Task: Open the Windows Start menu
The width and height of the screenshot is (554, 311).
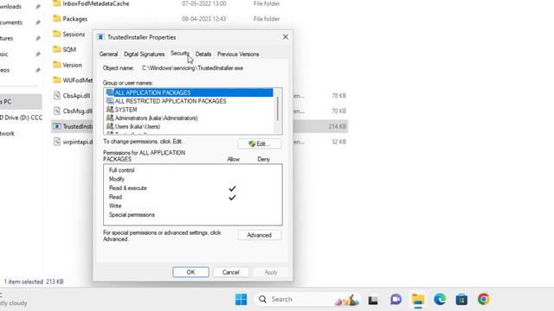Action: click(242, 300)
